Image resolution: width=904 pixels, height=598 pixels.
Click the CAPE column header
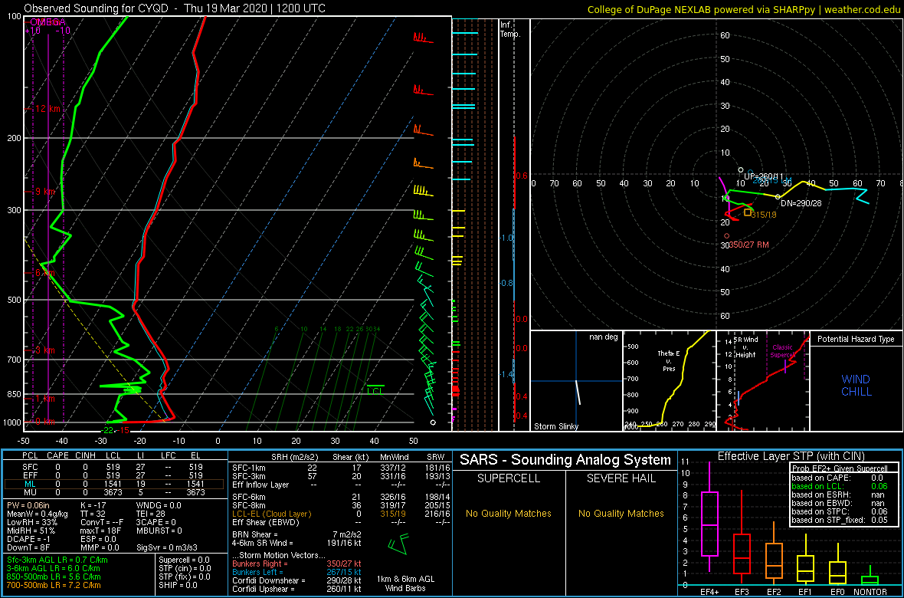coord(57,456)
